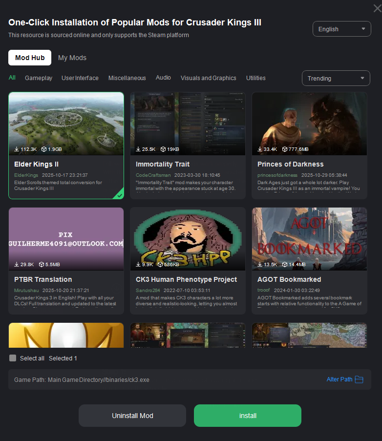Click the green install button
Viewport: 382px width, 441px height.
coord(248,416)
